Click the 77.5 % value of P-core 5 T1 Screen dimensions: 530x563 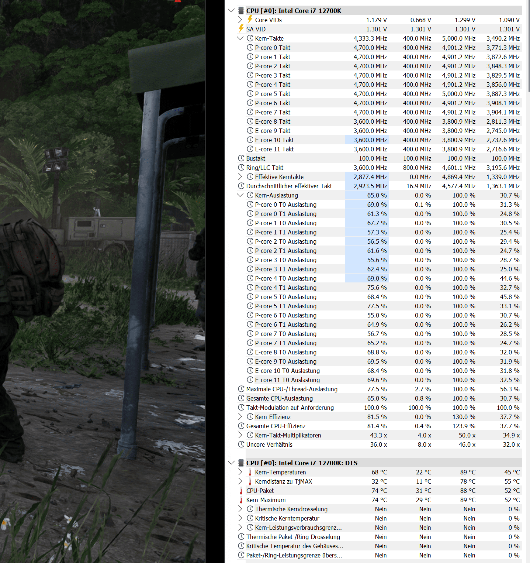pos(377,306)
